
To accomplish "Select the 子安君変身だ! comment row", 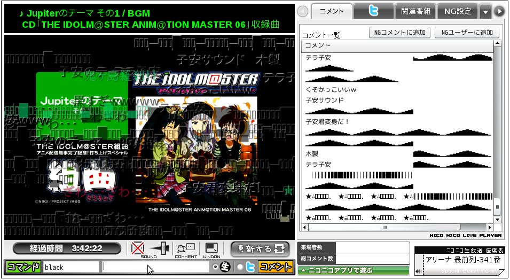I will coord(397,122).
